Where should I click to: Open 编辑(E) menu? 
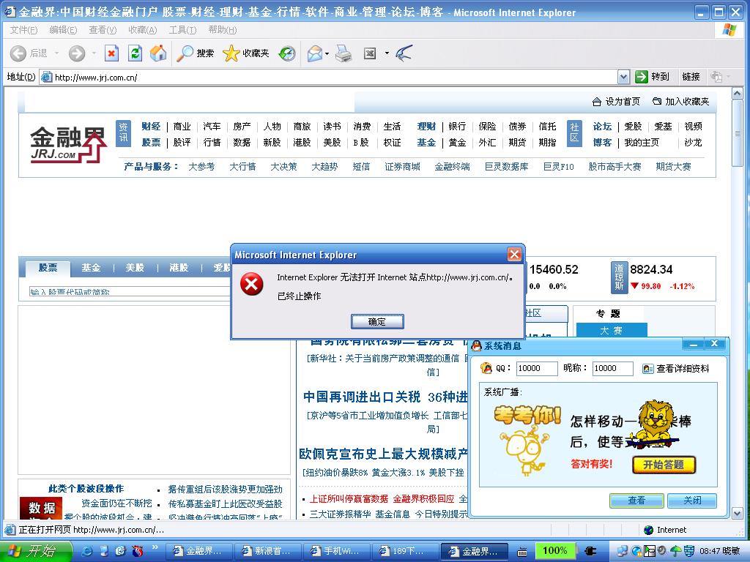[x=63, y=29]
